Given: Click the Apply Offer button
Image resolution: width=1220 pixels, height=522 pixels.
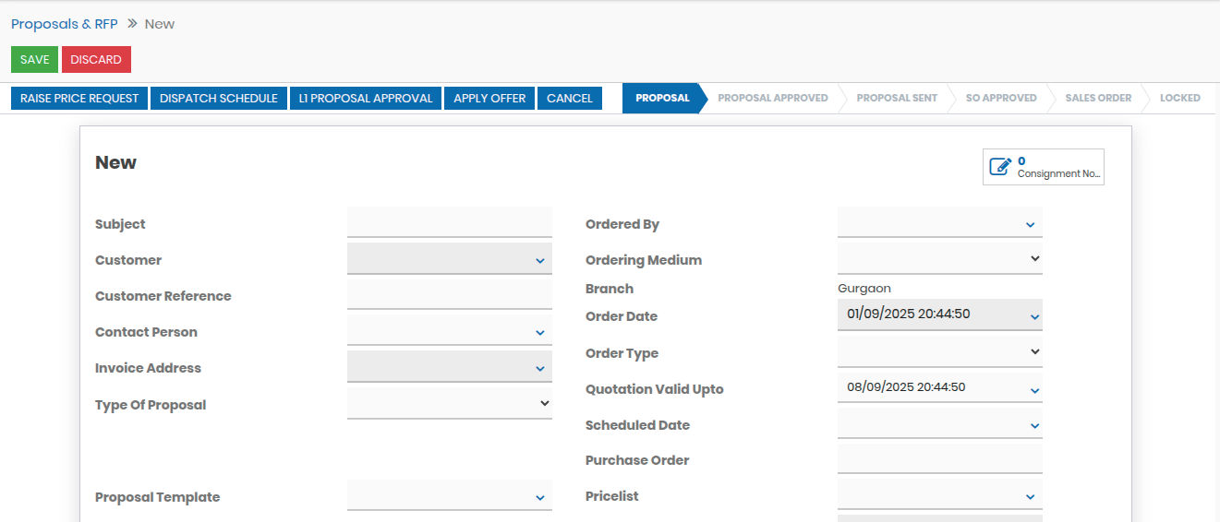Looking at the screenshot, I should tap(489, 99).
